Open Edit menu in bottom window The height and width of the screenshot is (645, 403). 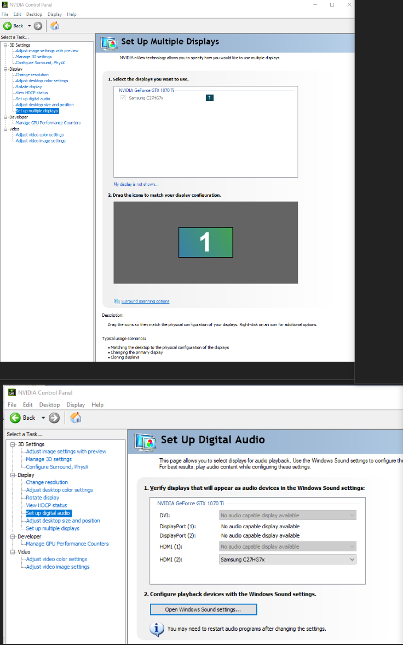(27, 405)
